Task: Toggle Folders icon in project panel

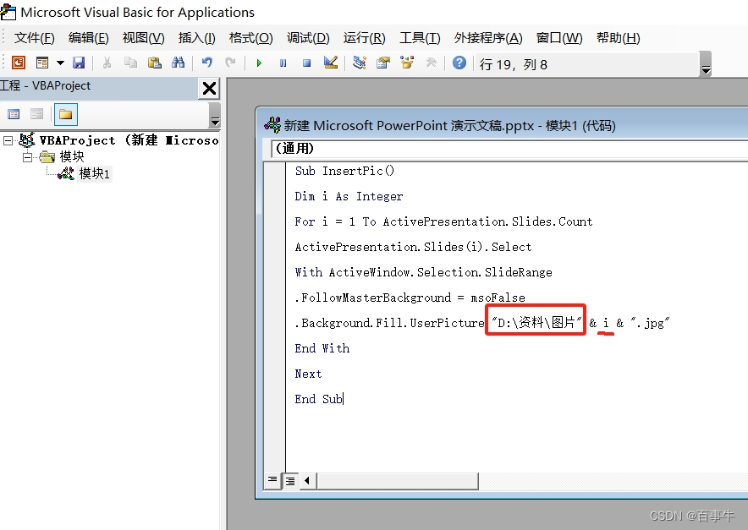Action: click(x=65, y=114)
